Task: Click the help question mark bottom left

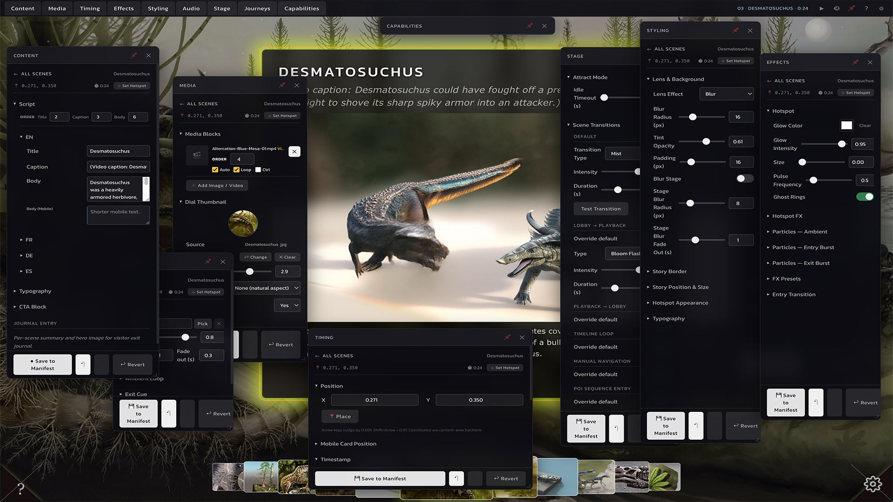Action: (x=20, y=488)
